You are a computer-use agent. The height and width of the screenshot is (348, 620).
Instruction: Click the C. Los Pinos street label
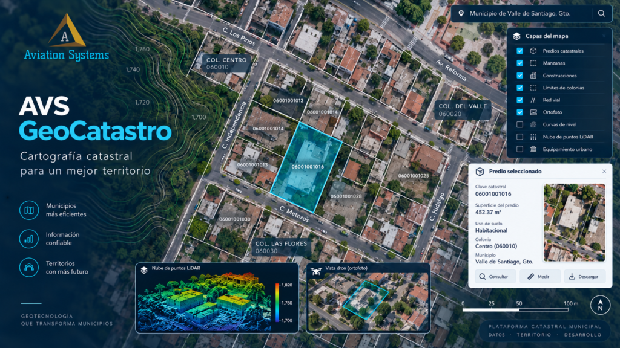(239, 36)
